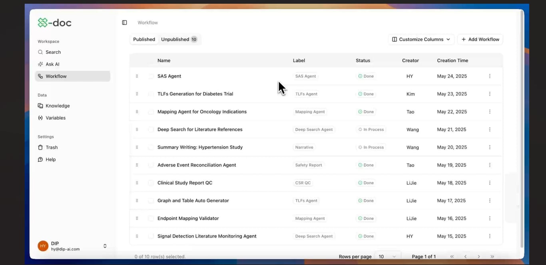The width and height of the screenshot is (546, 265).
Task: Collapse the sidebar using the panel toggle icon
Action: point(124,22)
